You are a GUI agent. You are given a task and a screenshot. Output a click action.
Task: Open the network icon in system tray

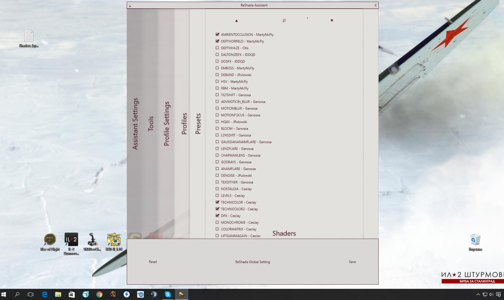click(x=485, y=294)
